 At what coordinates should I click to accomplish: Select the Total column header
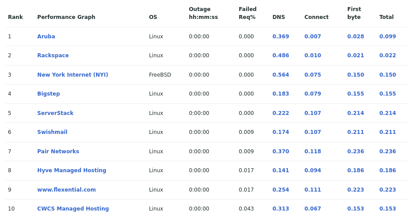coord(386,17)
